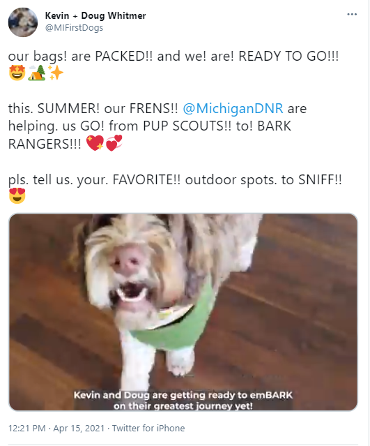Open the Kevin + Doug Whitmer display name
370x446 pixels.
coord(95,15)
